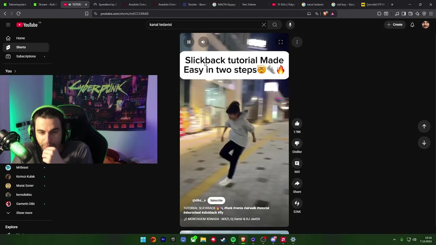
Task: Open the browser extensions puzzle icon
Action: click(379, 14)
